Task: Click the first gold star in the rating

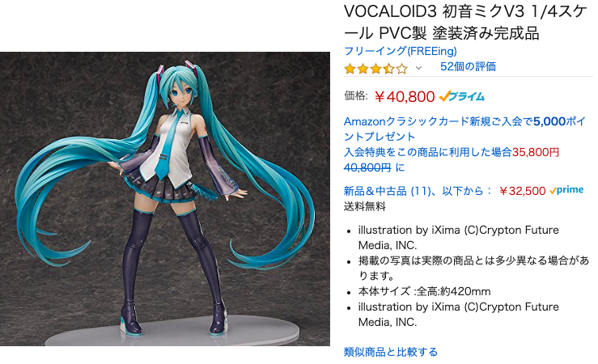Action: coord(350,69)
